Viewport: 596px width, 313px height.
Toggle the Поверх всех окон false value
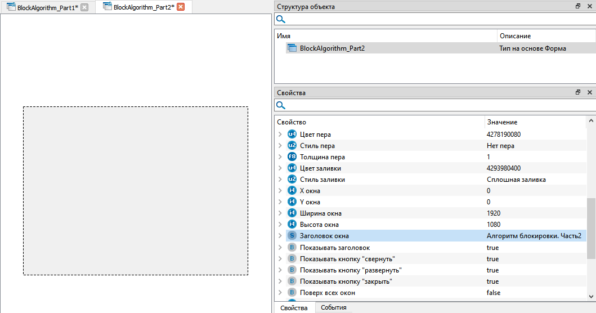click(x=493, y=293)
